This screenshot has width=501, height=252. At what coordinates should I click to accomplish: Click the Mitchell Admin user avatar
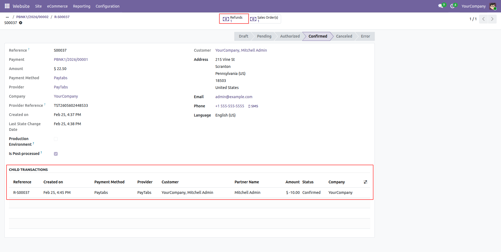493,6
